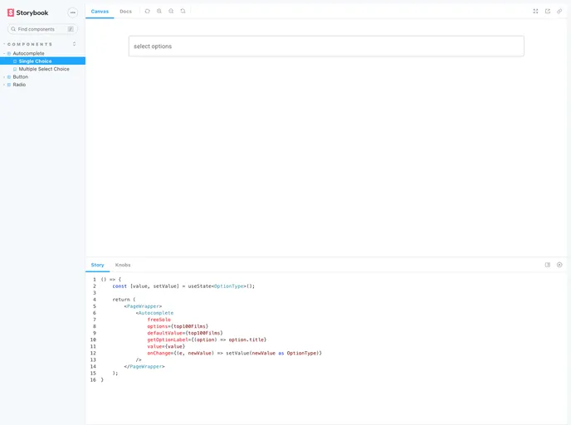Collapse the Autocomplete tree item
This screenshot has height=425, width=571.
point(28,53)
